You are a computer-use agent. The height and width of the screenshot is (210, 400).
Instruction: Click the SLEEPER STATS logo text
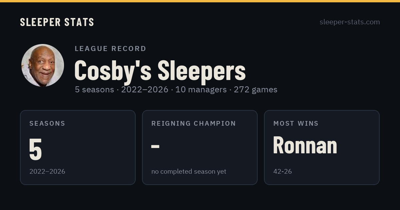tap(57, 22)
